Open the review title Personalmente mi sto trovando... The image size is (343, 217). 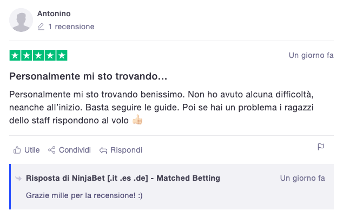point(88,76)
